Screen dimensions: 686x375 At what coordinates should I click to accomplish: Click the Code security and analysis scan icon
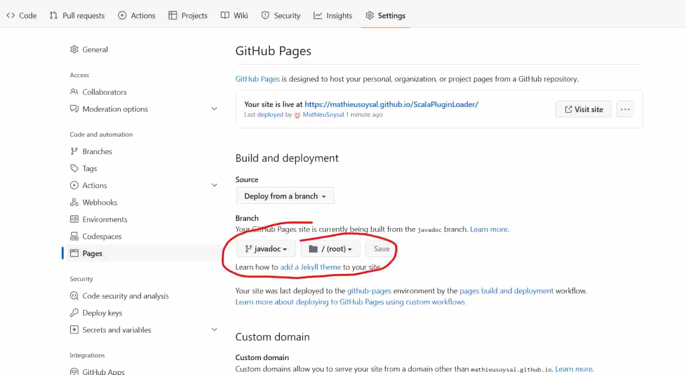point(74,296)
